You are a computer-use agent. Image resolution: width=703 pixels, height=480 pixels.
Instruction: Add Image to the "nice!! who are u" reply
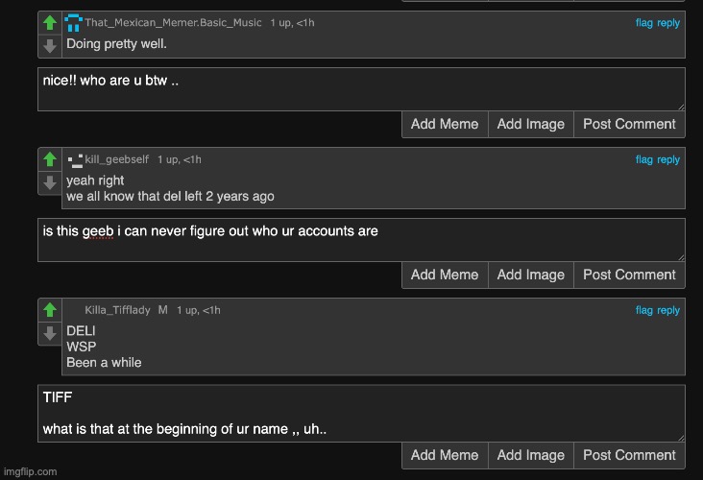pos(530,124)
